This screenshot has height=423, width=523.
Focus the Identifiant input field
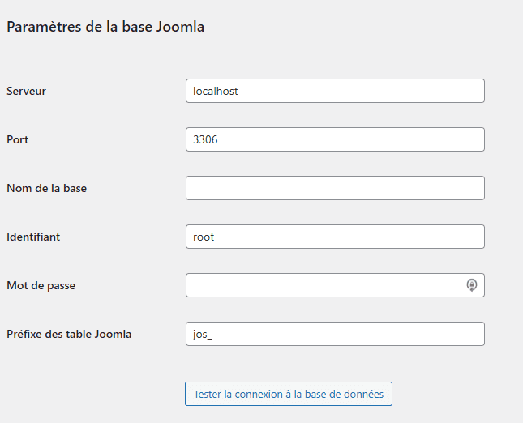pos(335,237)
